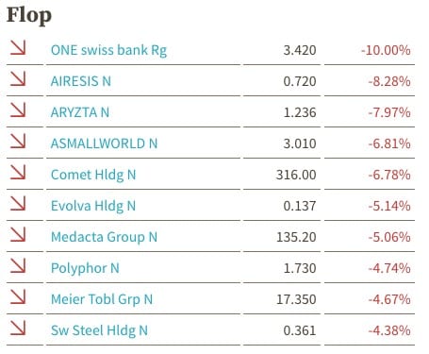This screenshot has height=354, width=429.
Task: Open Comet Hldg N stock page
Action: (x=93, y=175)
